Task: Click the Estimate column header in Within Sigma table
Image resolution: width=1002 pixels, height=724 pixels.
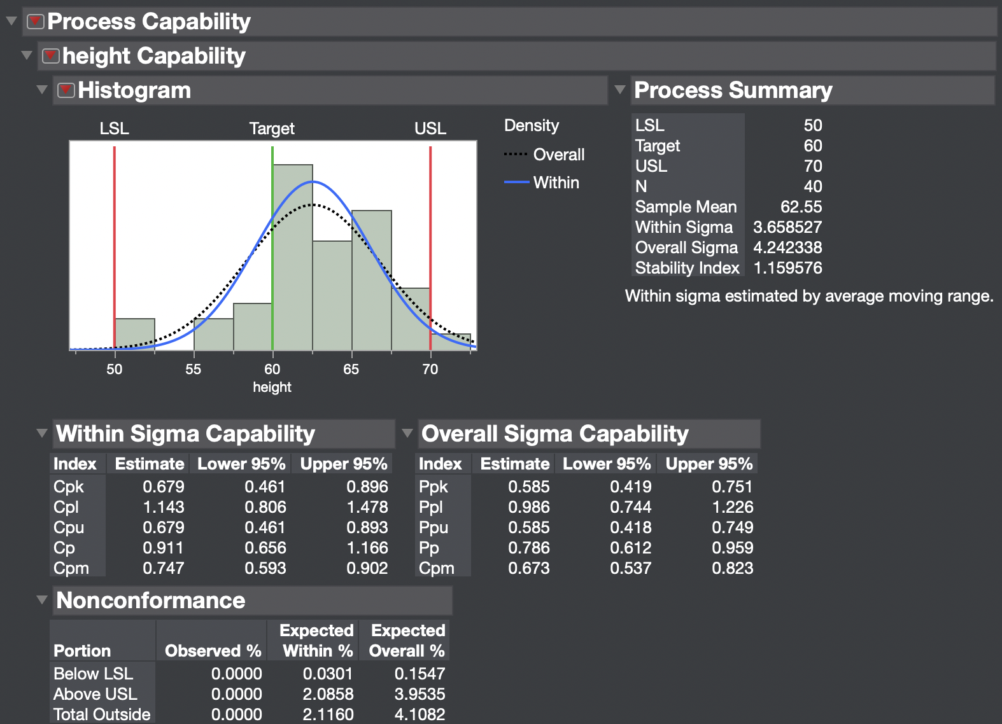Action: (150, 464)
